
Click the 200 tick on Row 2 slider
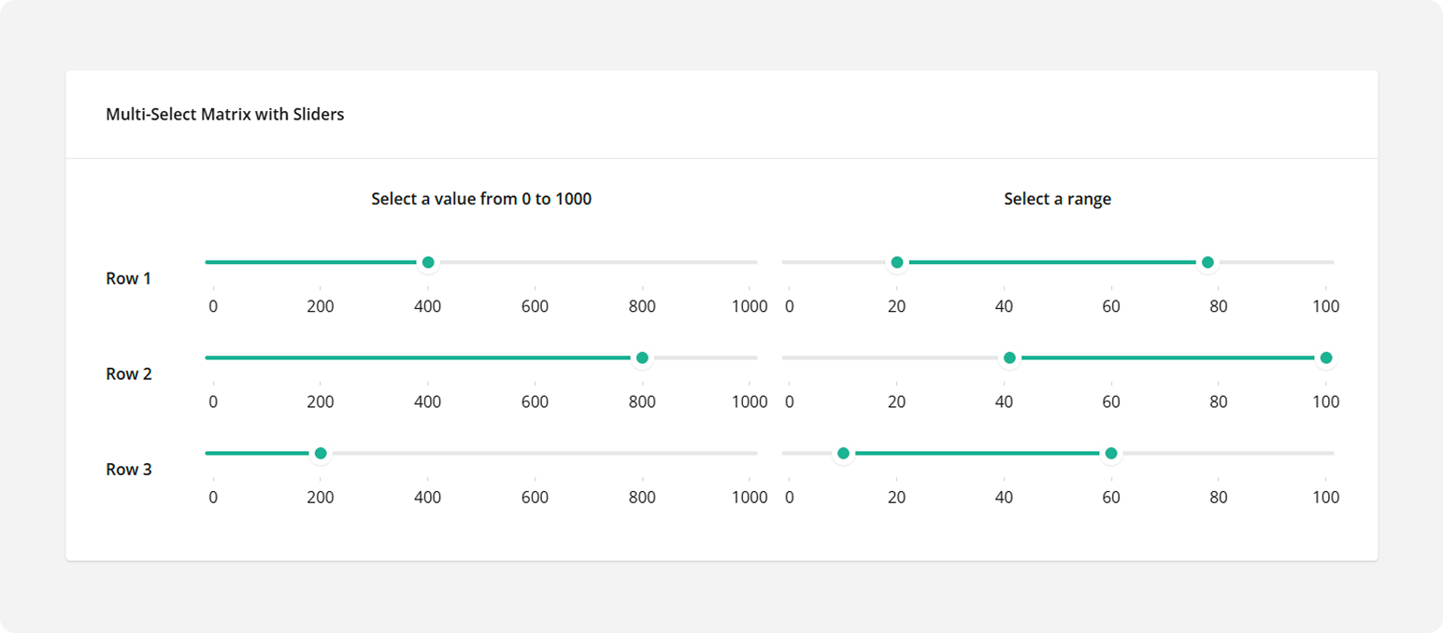(320, 401)
